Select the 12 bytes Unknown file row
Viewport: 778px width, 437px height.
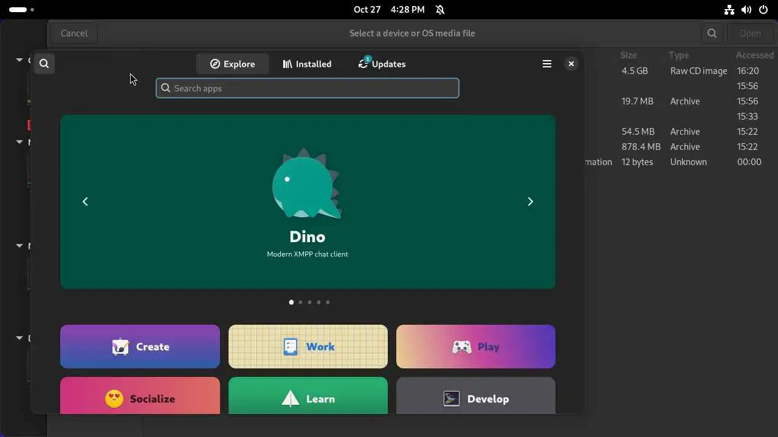pos(681,162)
